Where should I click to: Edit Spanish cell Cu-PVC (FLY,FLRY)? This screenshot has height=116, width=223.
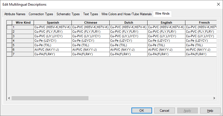click(x=53, y=32)
